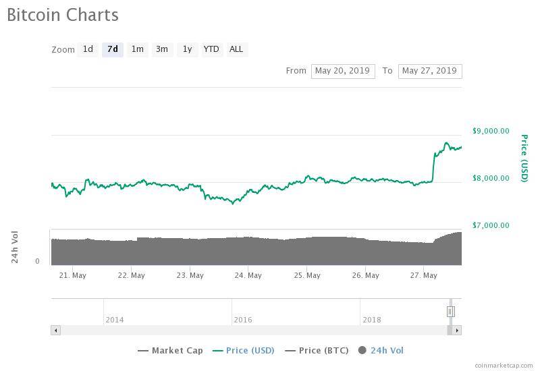Show ALL time price history
This screenshot has height=371, width=540.
coord(236,49)
